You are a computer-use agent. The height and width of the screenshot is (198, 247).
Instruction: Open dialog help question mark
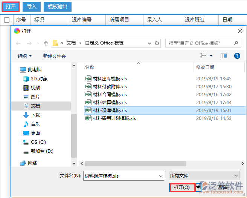click(x=237, y=56)
